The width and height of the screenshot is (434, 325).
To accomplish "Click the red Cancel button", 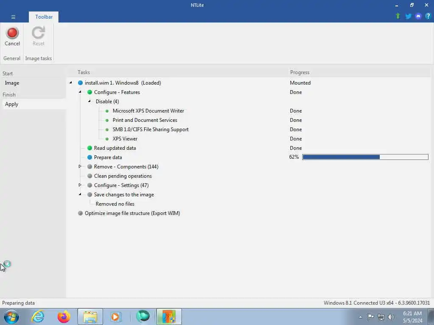I will pos(12,36).
